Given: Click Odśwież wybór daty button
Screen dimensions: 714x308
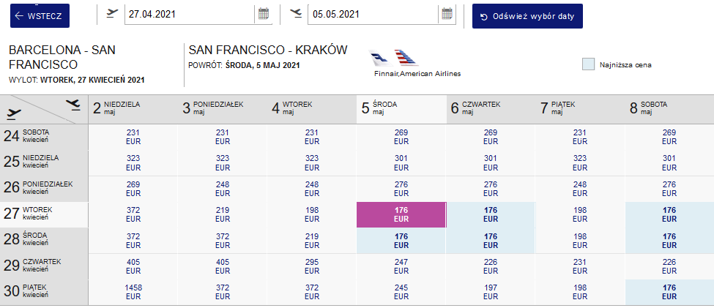Looking at the screenshot, I should (527, 16).
